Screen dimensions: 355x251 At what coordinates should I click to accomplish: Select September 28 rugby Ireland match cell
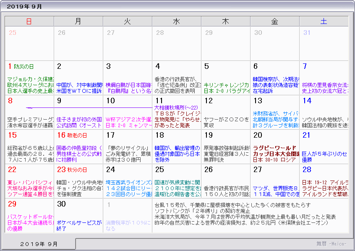click(324, 181)
